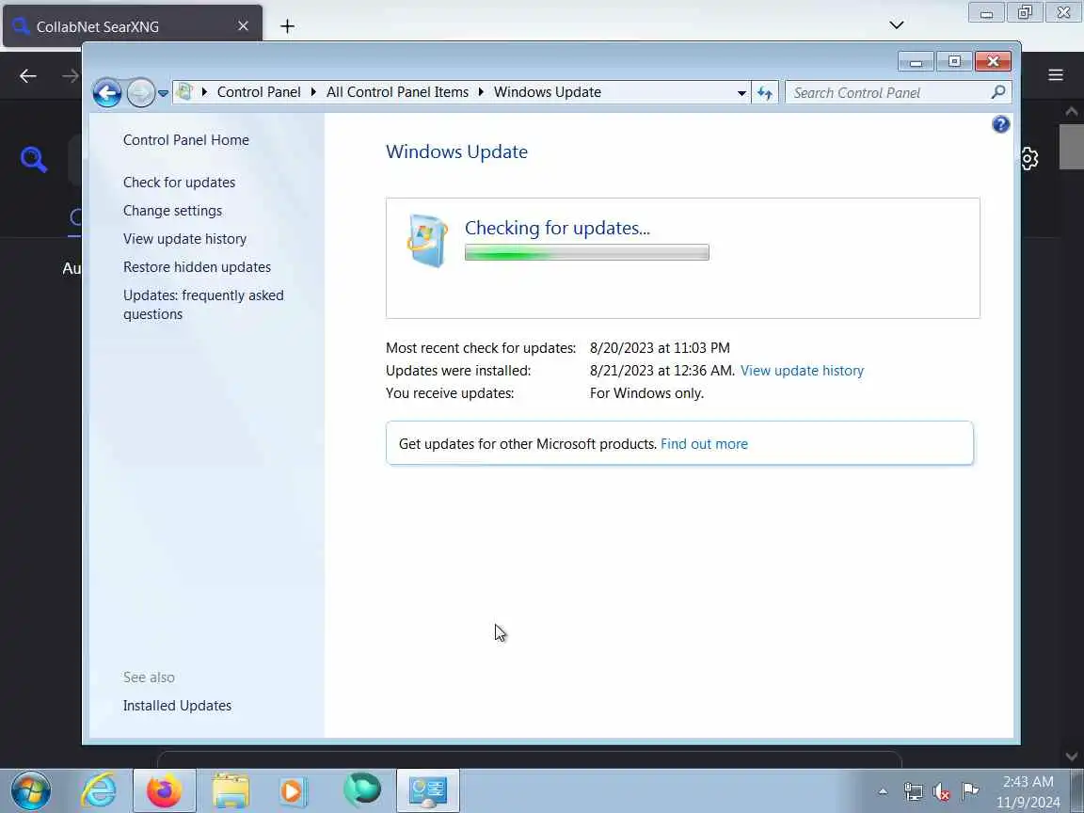1084x813 pixels.
Task: Open Restore hidden updates
Action: tap(197, 267)
